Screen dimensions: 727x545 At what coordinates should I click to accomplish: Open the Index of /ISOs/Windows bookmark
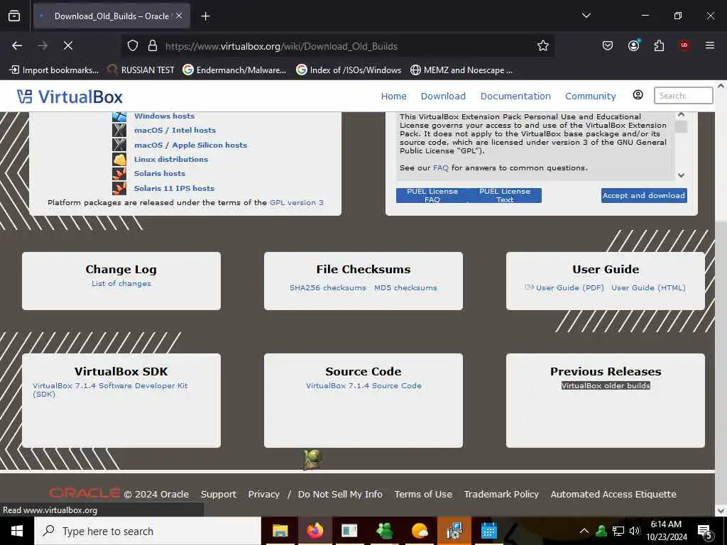pos(349,70)
